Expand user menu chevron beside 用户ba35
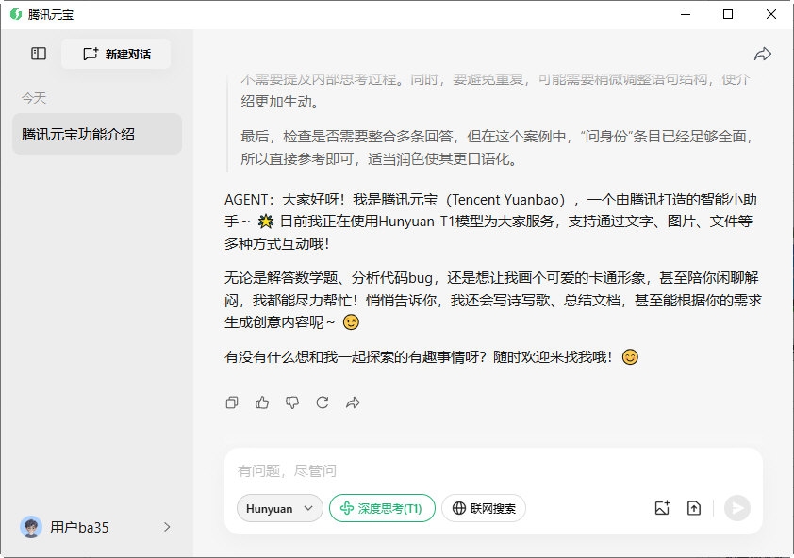 point(167,527)
